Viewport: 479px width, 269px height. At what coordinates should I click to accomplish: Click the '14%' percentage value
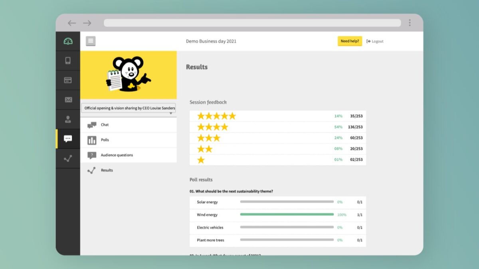338,116
